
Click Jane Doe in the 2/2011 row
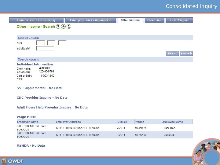[170, 128]
